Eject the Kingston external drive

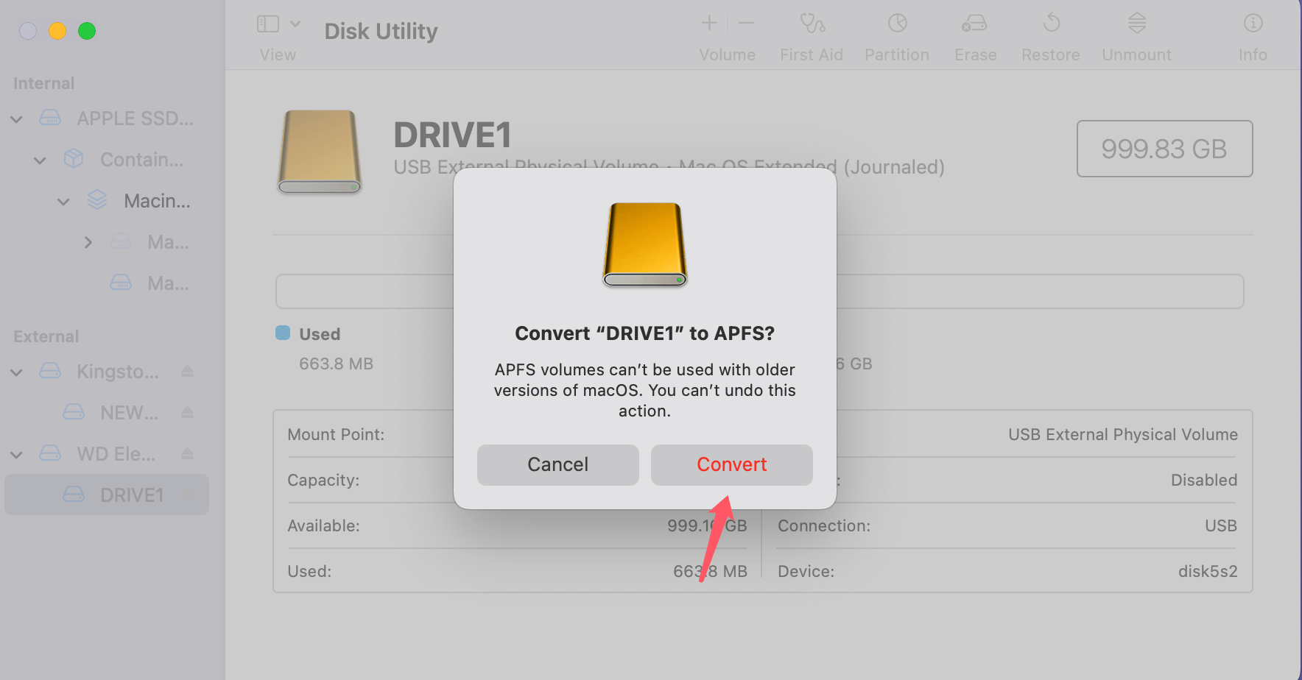[189, 372]
